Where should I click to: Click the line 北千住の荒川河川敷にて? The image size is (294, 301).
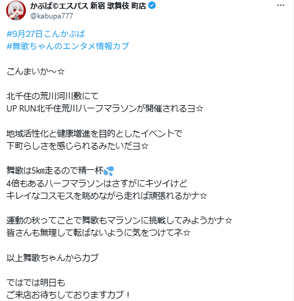[52, 96]
